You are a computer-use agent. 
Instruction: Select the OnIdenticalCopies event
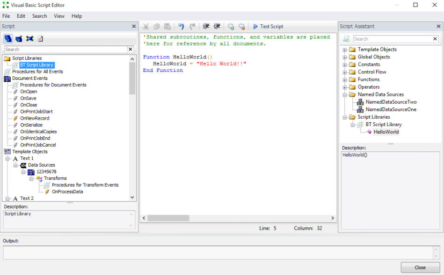click(38, 131)
